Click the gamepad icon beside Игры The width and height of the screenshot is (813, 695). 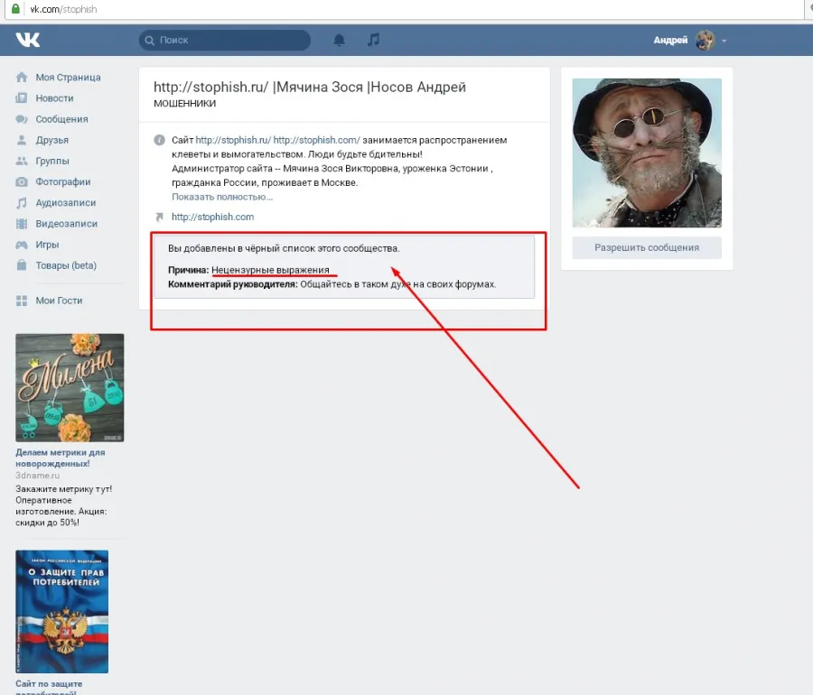click(x=22, y=245)
